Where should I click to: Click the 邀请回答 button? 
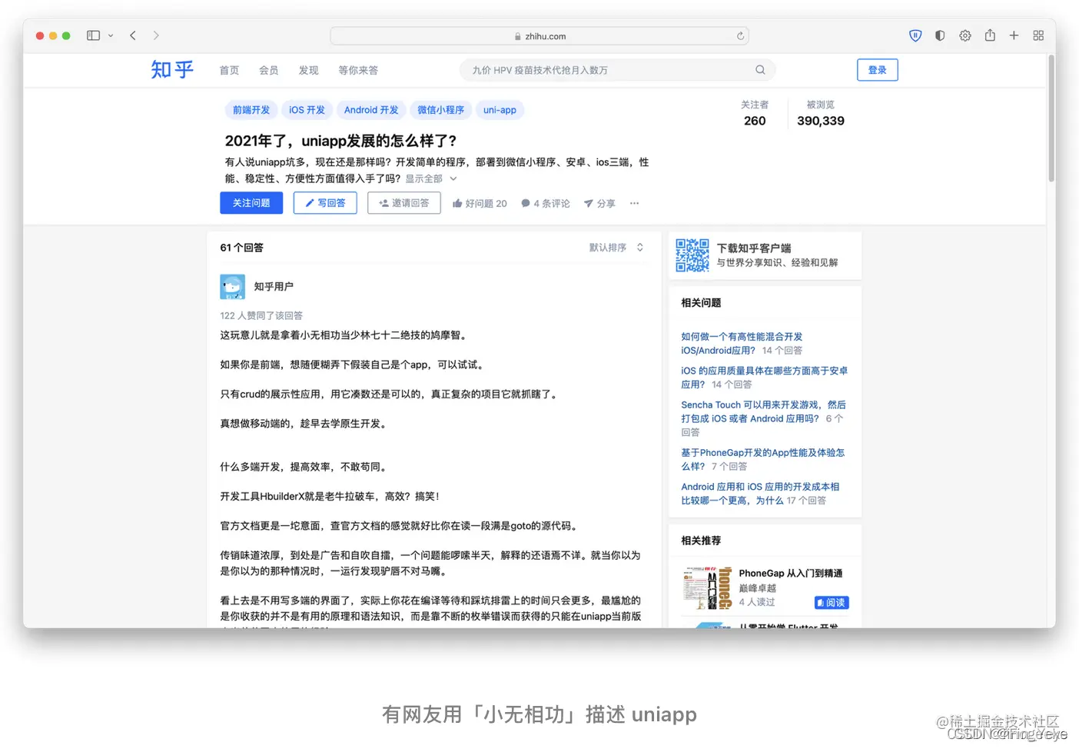tap(404, 203)
